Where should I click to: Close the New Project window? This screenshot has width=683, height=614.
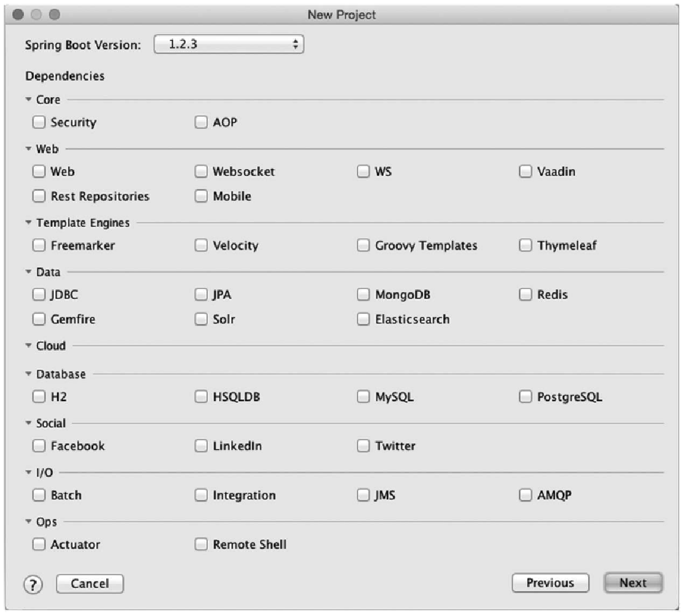[18, 14]
